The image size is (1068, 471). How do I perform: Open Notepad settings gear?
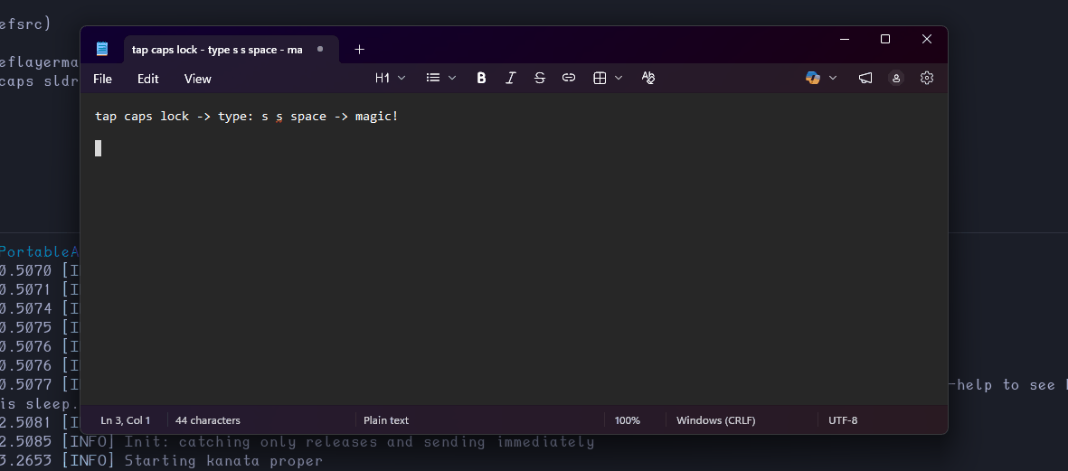point(927,79)
